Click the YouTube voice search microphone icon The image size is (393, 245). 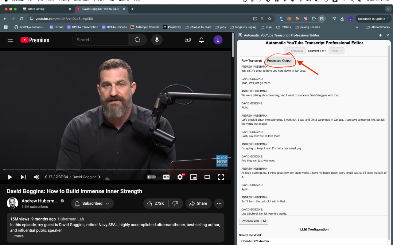point(157,40)
